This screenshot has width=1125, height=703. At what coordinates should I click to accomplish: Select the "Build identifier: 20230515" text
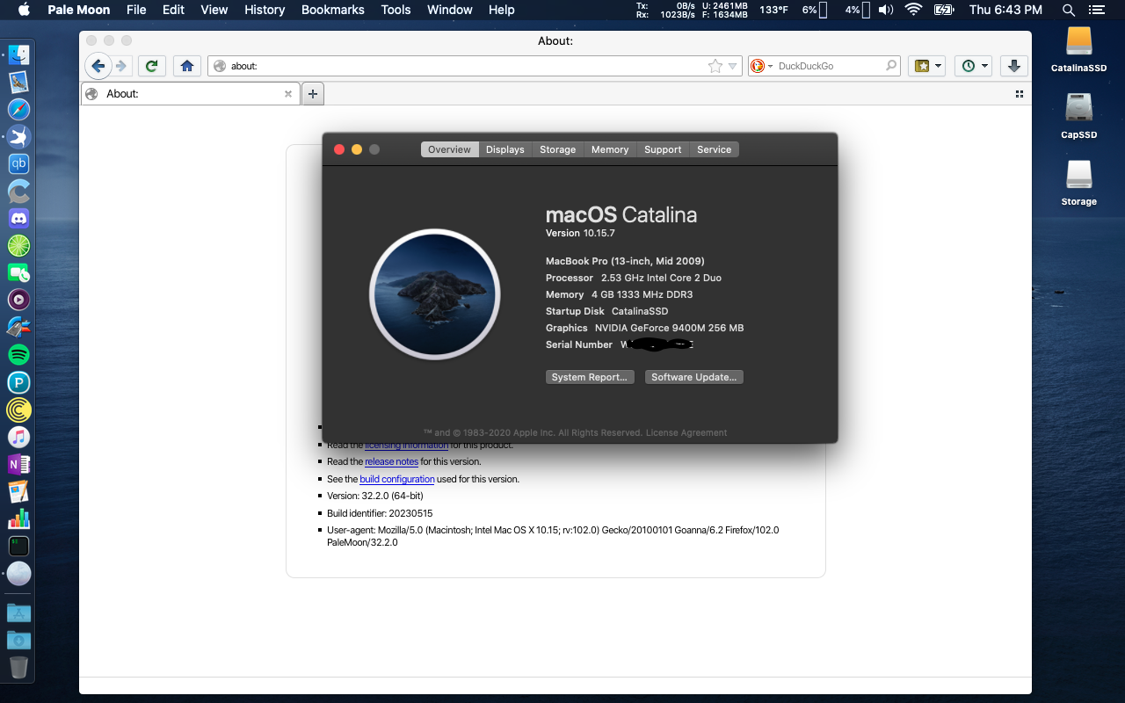pyautogui.click(x=380, y=513)
